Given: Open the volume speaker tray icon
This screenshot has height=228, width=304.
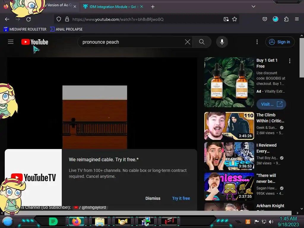Looking at the screenshot, I should (271, 221).
